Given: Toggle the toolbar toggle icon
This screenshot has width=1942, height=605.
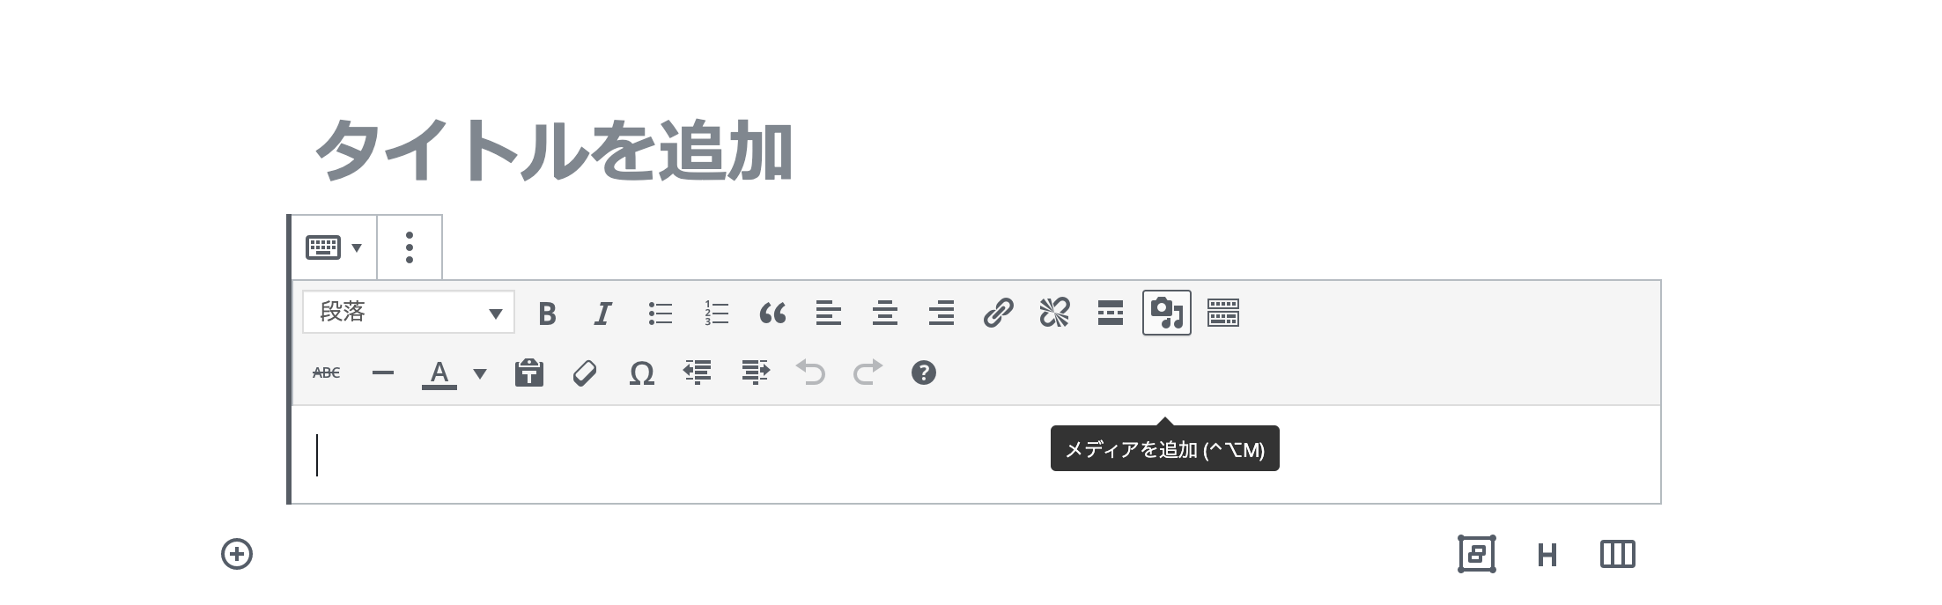Looking at the screenshot, I should [1222, 313].
